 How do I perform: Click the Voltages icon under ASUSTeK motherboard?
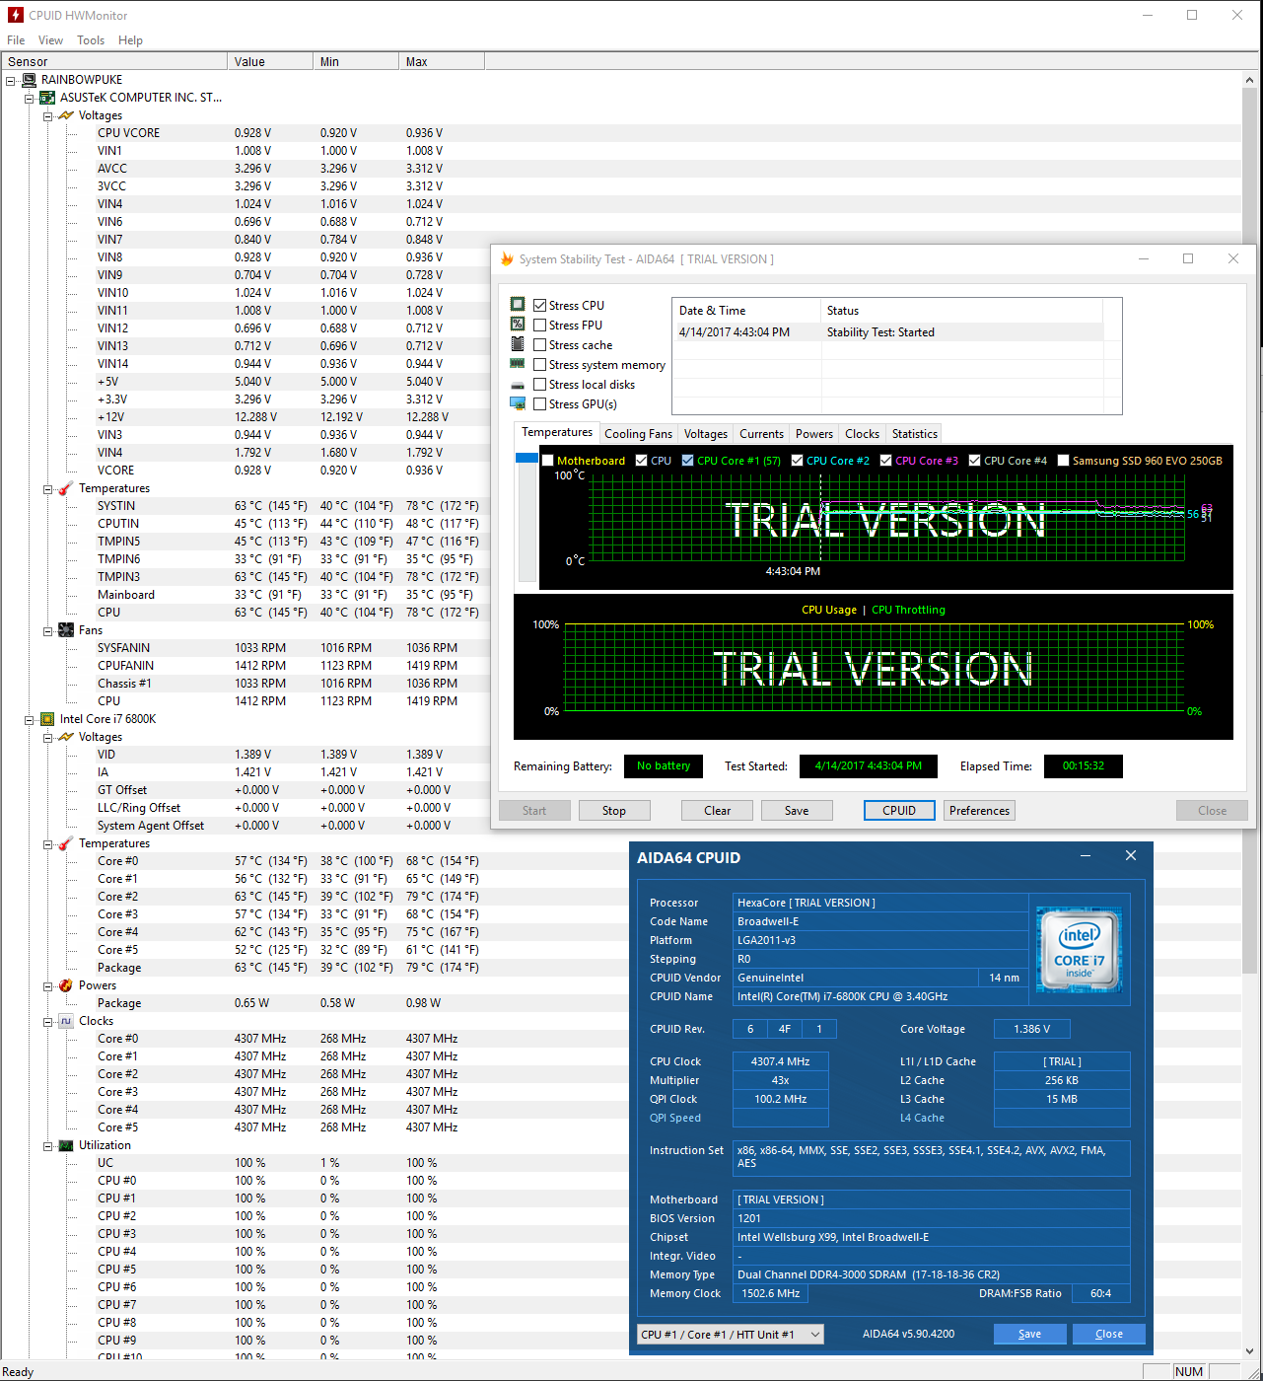(x=66, y=115)
